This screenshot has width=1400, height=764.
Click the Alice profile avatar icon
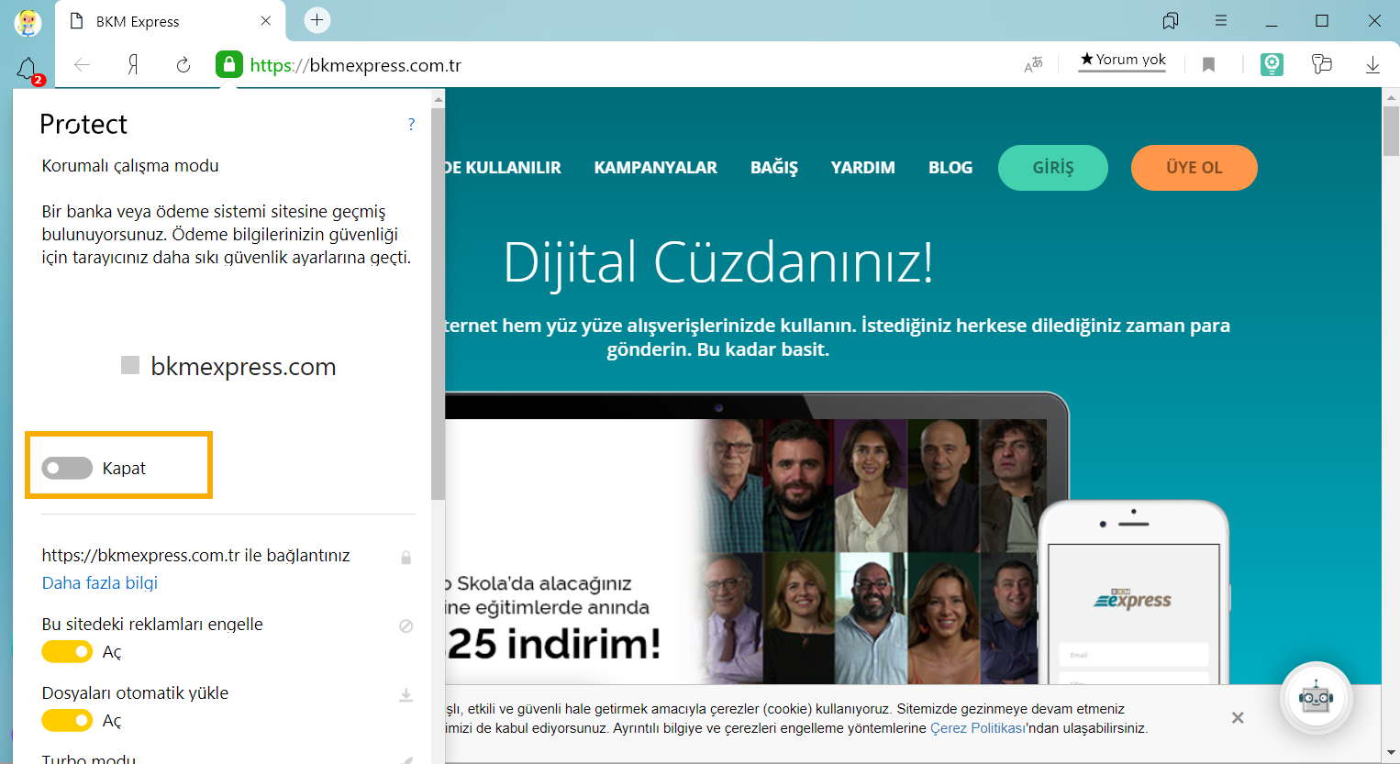tap(28, 22)
